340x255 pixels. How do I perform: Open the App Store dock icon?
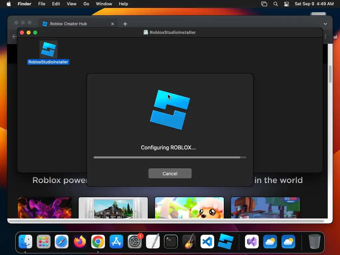tap(116, 241)
